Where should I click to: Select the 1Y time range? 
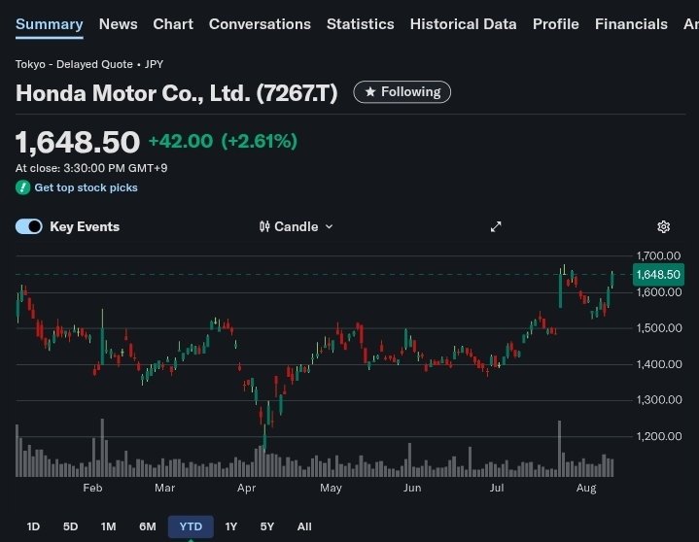(x=231, y=526)
